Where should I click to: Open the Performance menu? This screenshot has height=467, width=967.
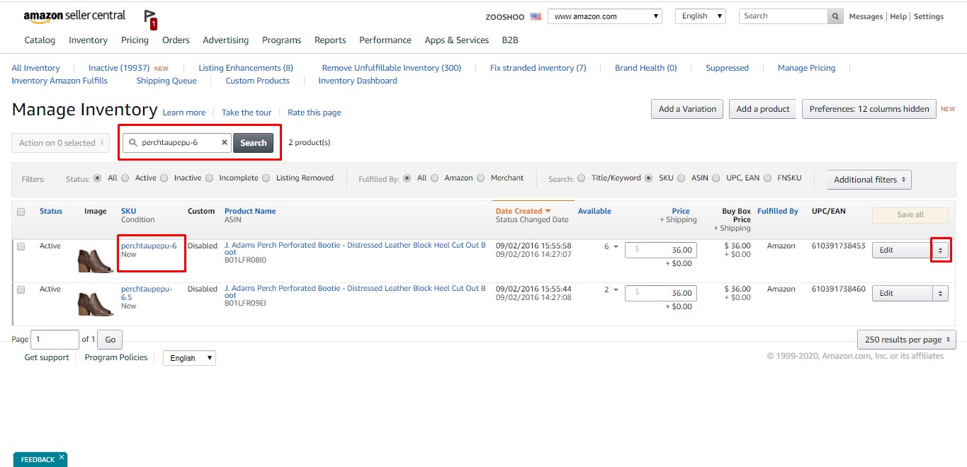385,40
